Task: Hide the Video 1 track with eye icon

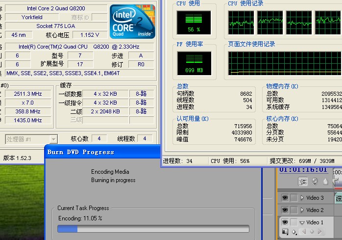Action: coord(285,222)
